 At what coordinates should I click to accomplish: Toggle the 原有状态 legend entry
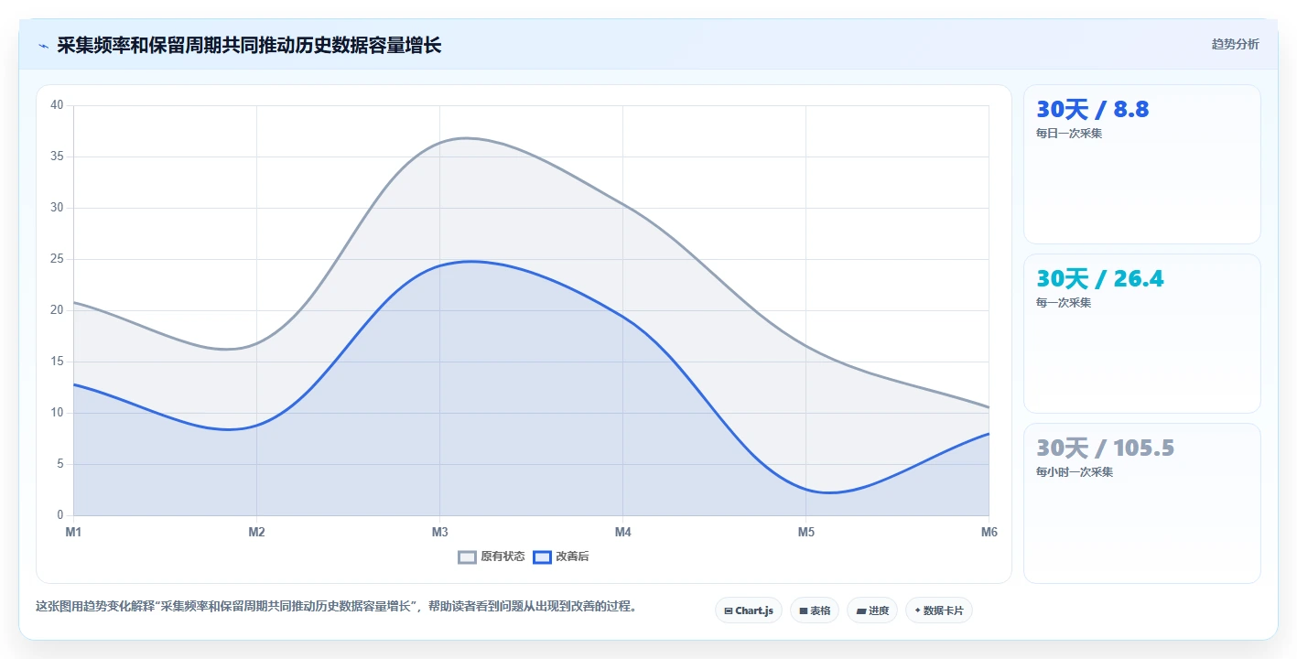[492, 556]
